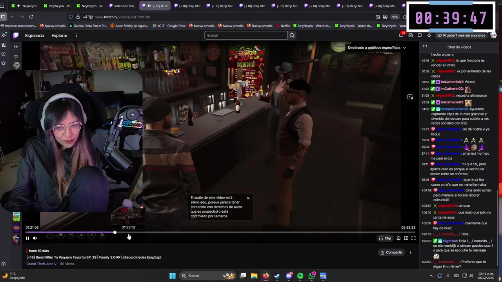Open File Explorer from taskbar
This screenshot has width=502, height=282.
[x=254, y=276]
